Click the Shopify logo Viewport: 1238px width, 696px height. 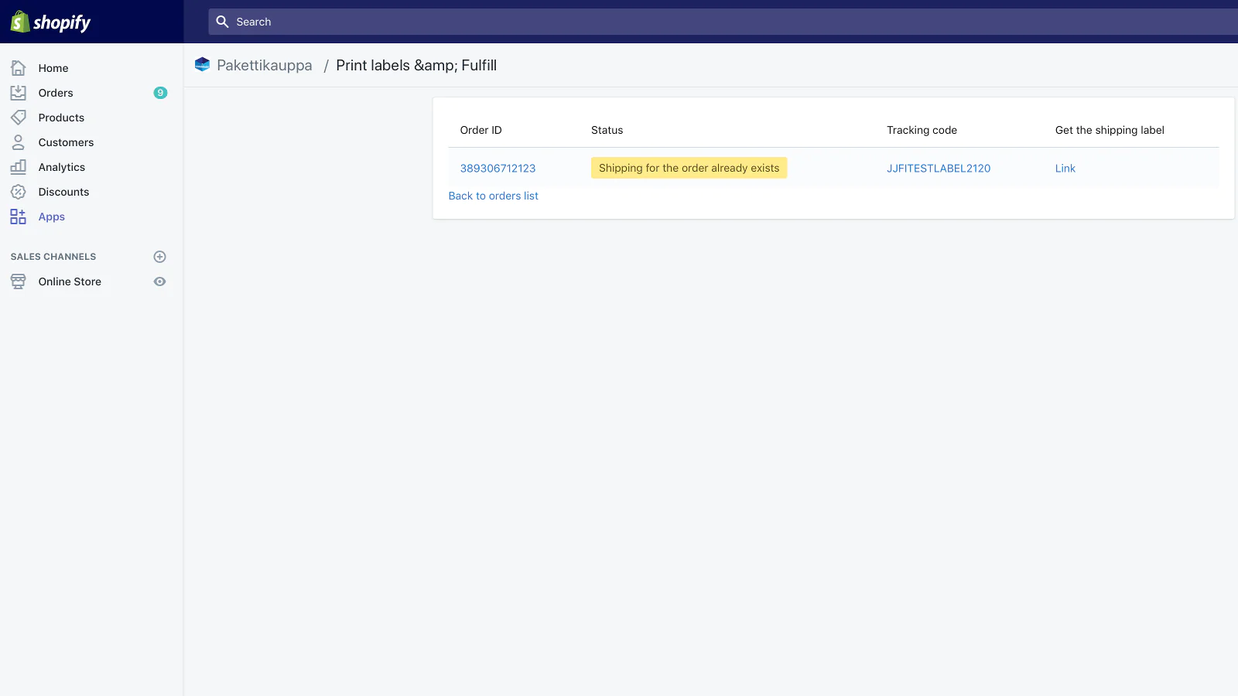click(x=50, y=22)
